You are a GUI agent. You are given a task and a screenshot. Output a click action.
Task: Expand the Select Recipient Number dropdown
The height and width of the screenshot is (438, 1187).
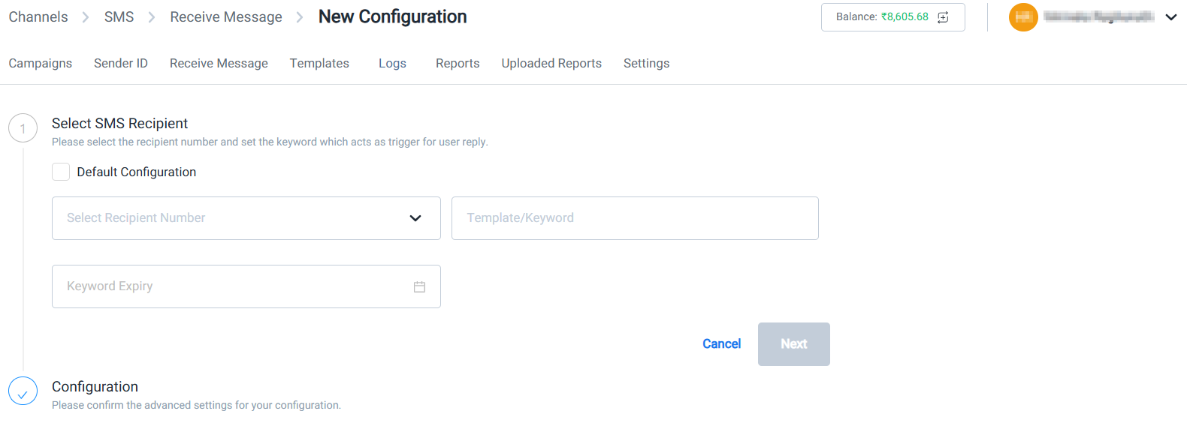tap(246, 218)
